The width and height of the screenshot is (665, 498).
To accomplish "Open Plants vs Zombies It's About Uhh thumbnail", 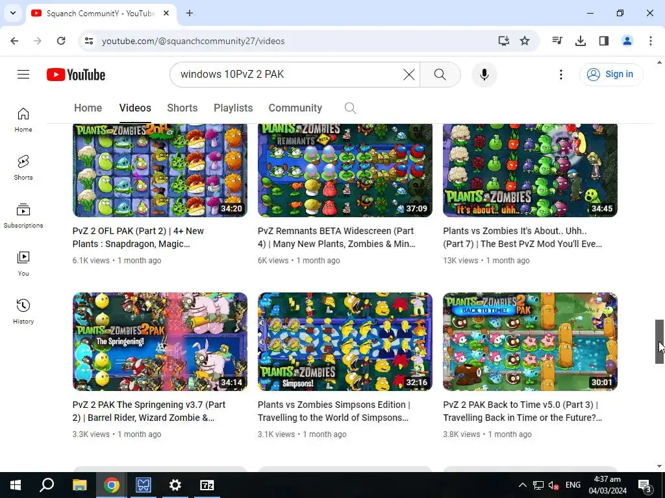I will click(530, 171).
